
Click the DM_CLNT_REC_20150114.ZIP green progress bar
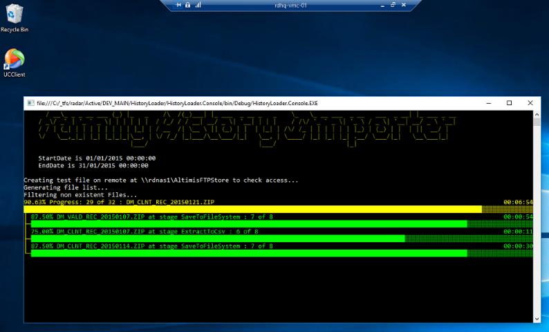pyautogui.click(x=249, y=253)
